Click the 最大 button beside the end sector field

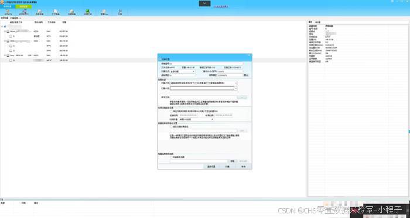246,75
